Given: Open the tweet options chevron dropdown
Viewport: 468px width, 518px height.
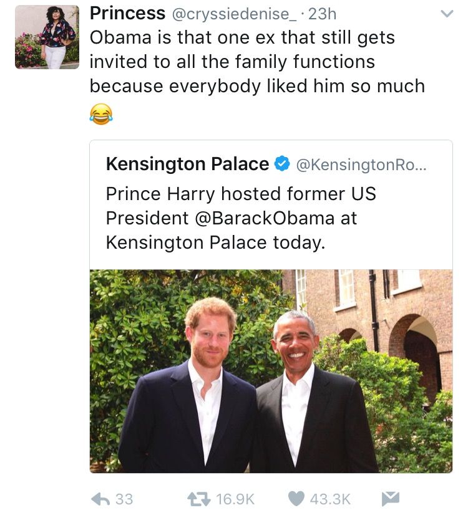Looking at the screenshot, I should click(447, 14).
